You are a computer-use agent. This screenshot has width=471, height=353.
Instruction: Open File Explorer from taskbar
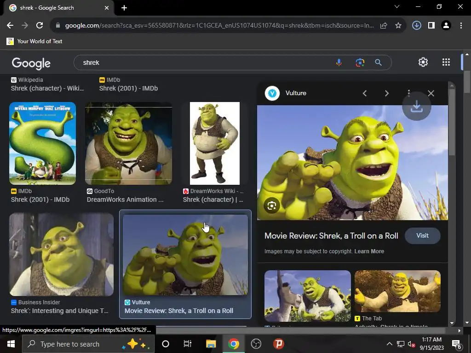click(x=211, y=344)
